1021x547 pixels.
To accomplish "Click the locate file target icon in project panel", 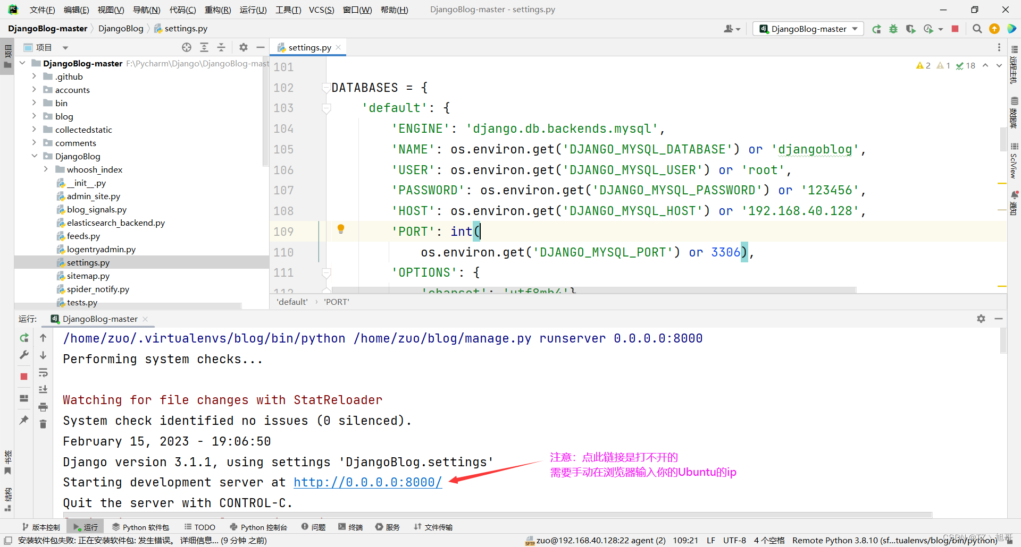I will pyautogui.click(x=187, y=47).
